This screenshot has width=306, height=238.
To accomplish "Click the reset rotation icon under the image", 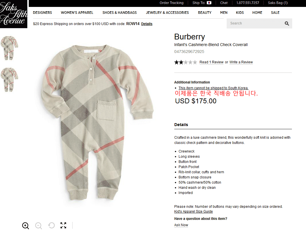I will click(51, 226).
